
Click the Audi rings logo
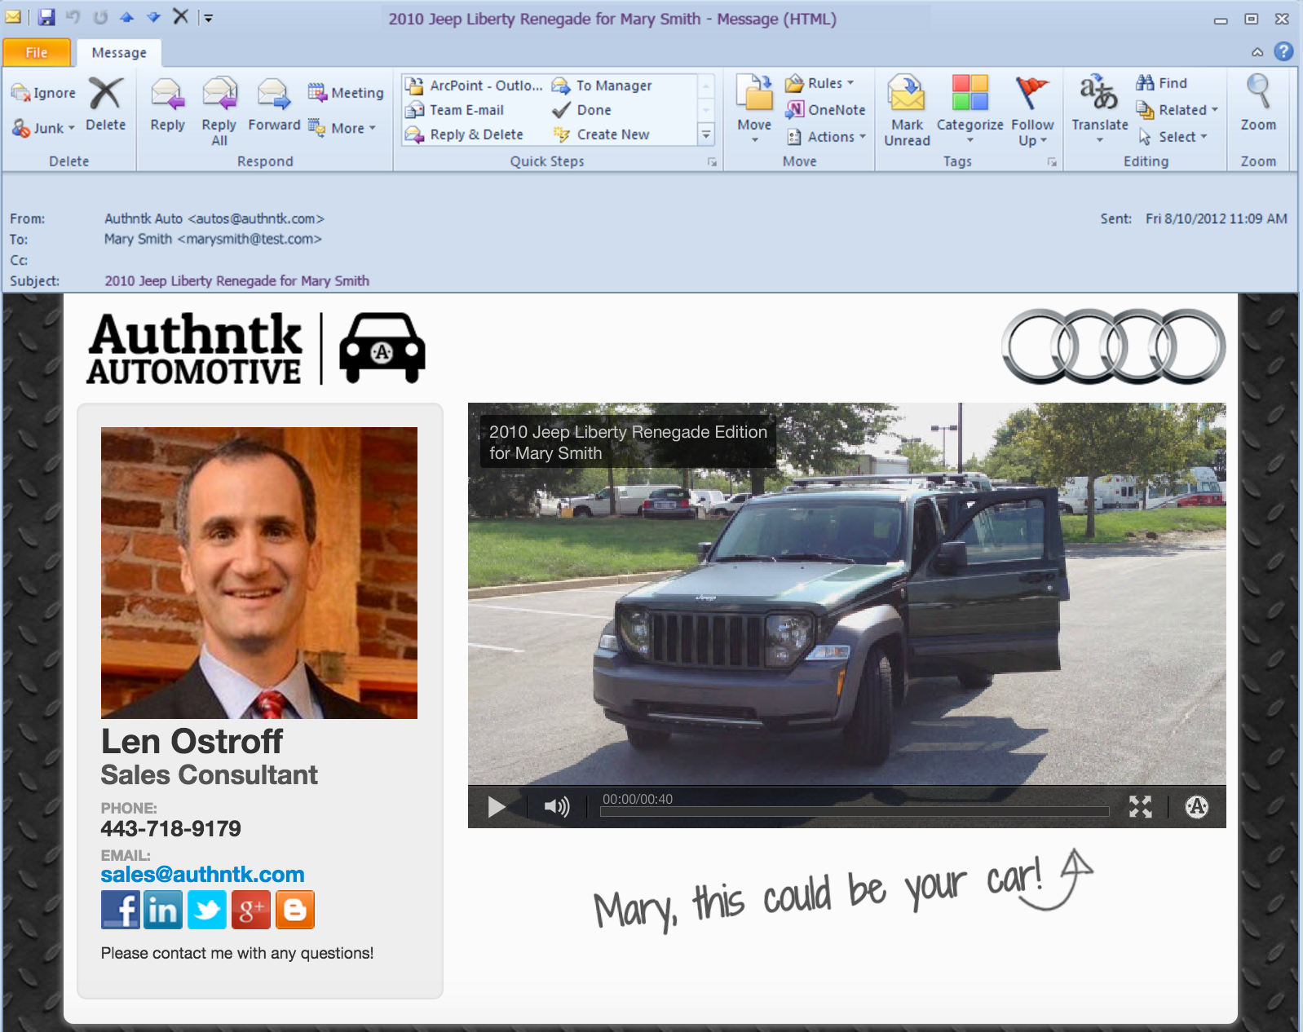point(1114,346)
